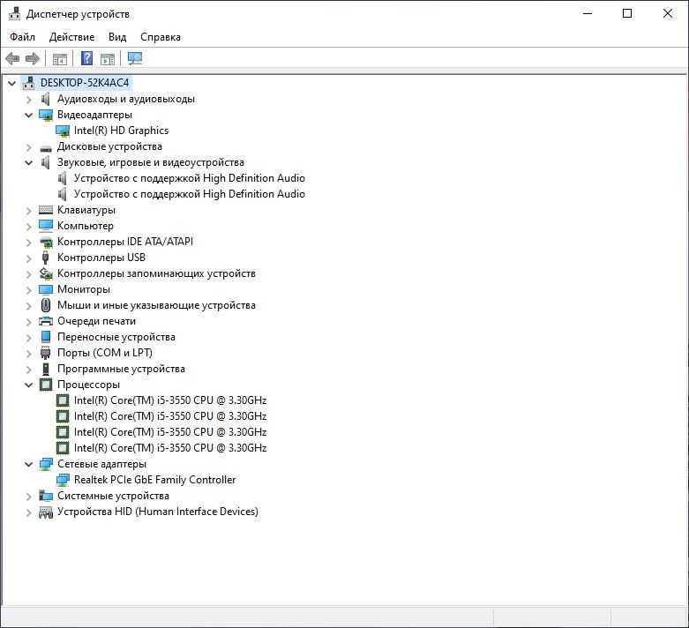Click the display adapter icon of Видеоадаптеры
689x628 pixels.
point(46,115)
